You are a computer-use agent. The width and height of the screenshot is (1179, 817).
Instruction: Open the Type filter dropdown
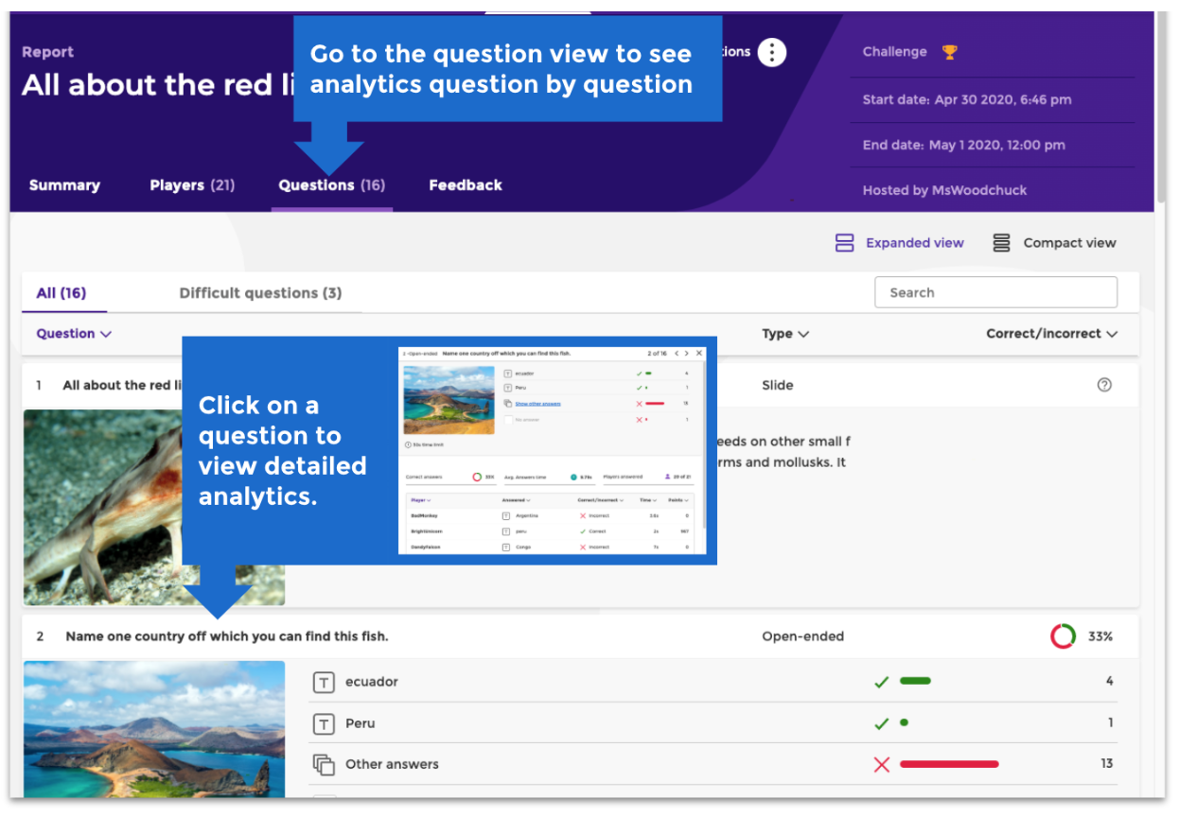785,334
